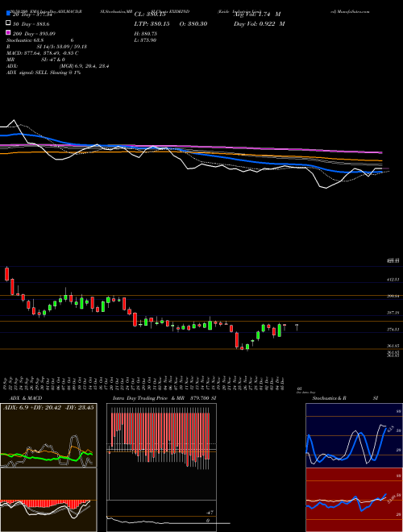
Task: Click the last green candlestick on chart
Action: pos(280,330)
